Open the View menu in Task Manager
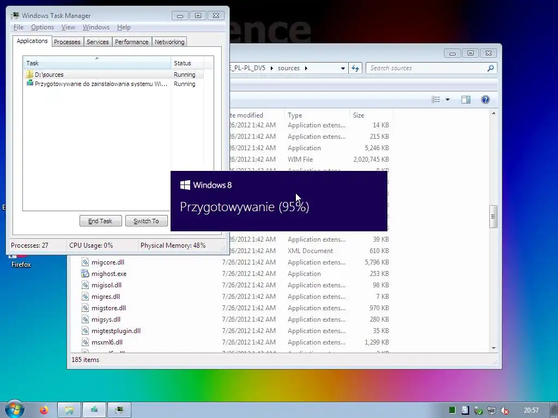This screenshot has width=558, height=418. (68, 27)
